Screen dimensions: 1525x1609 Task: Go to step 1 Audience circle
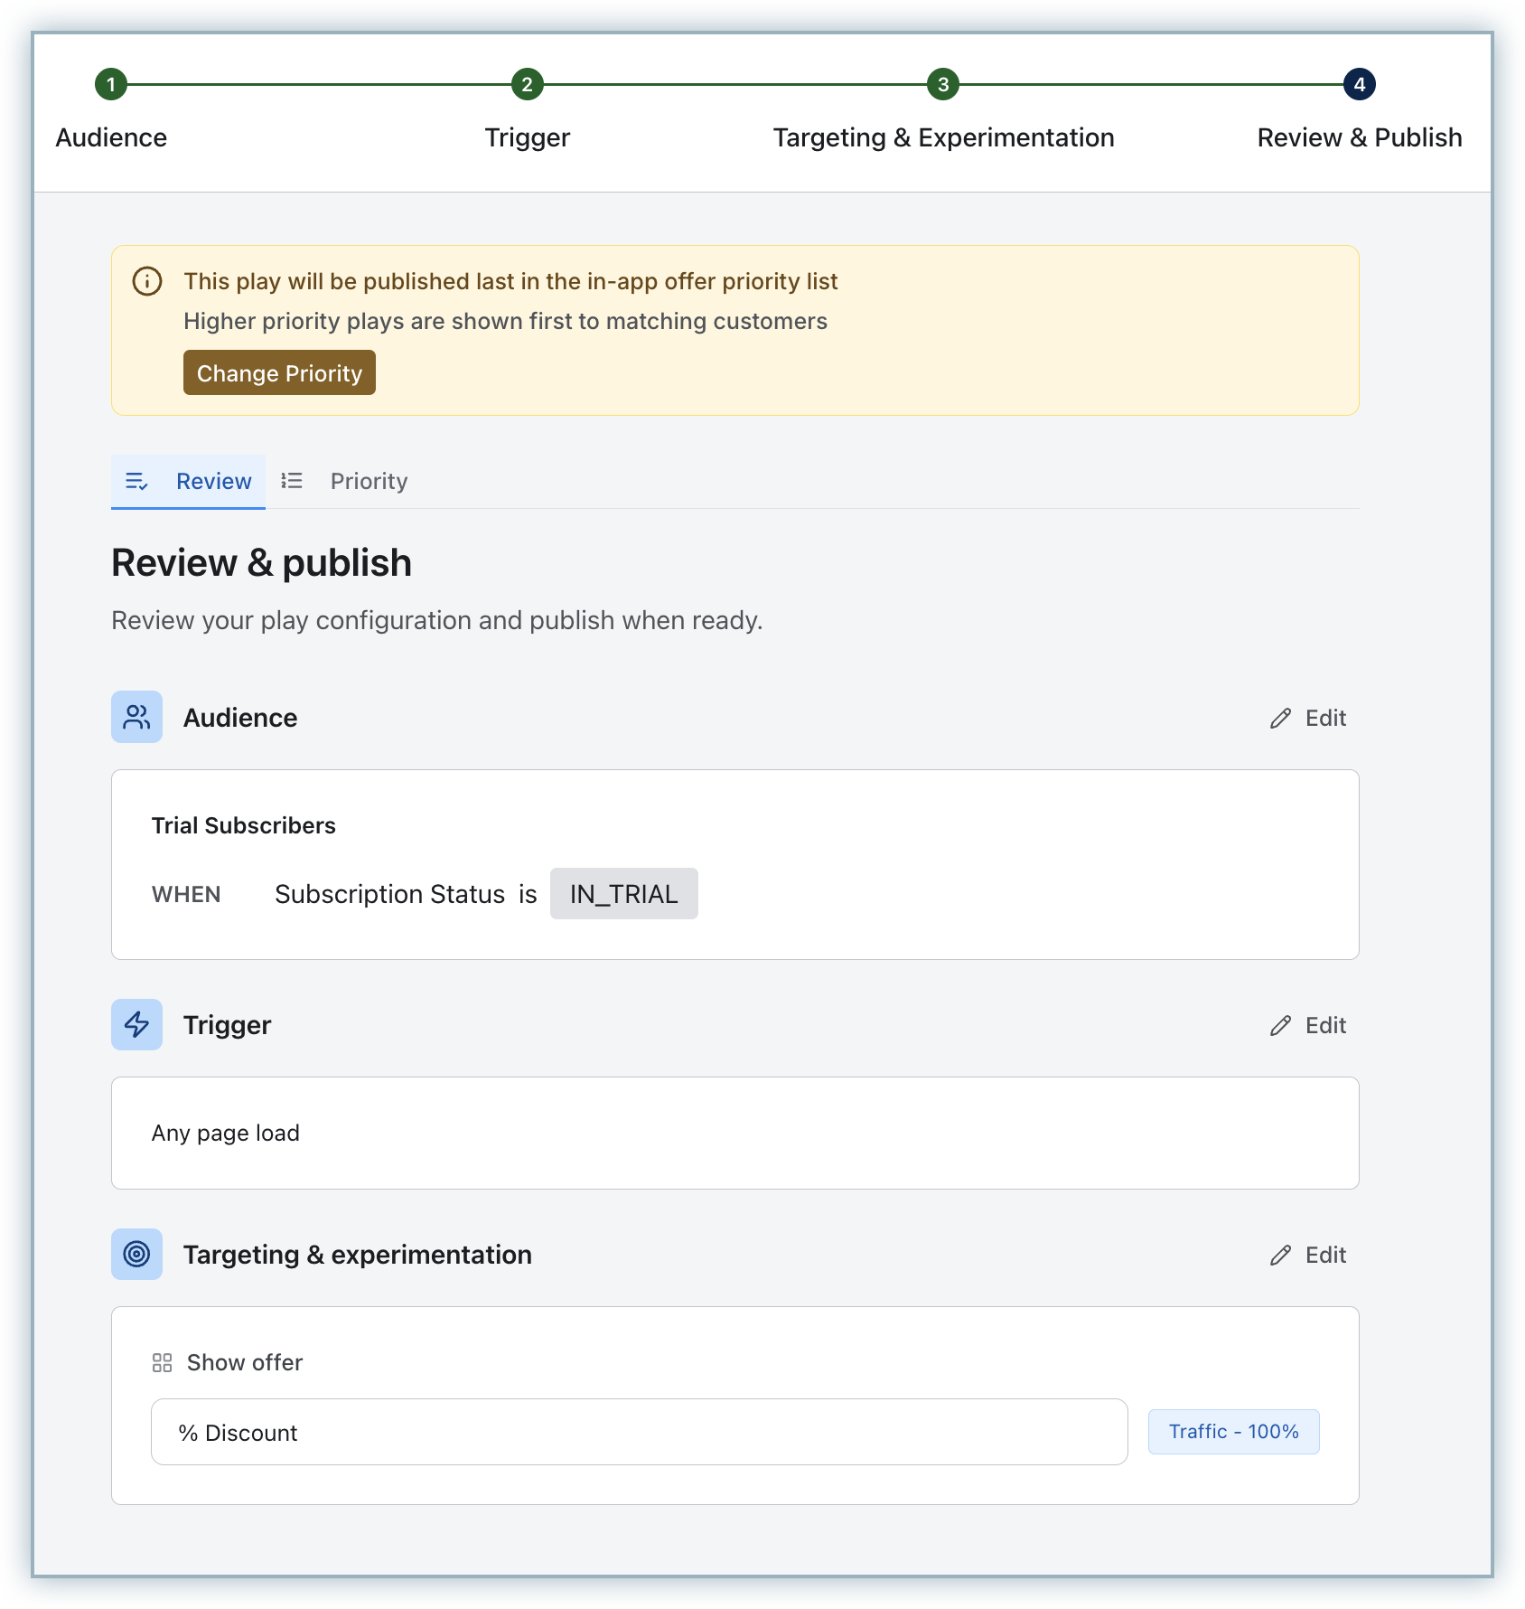[x=111, y=85]
